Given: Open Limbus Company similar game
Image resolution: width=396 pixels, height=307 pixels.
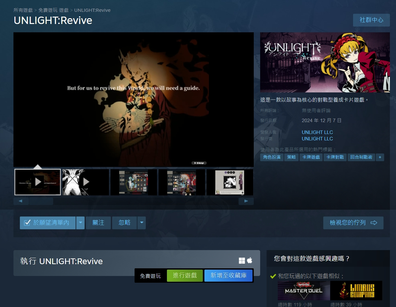Looking at the screenshot, I should [x=356, y=290].
